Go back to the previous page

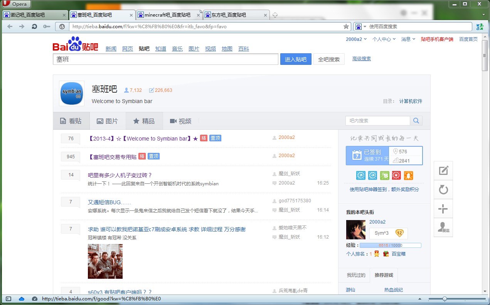tap(10, 27)
